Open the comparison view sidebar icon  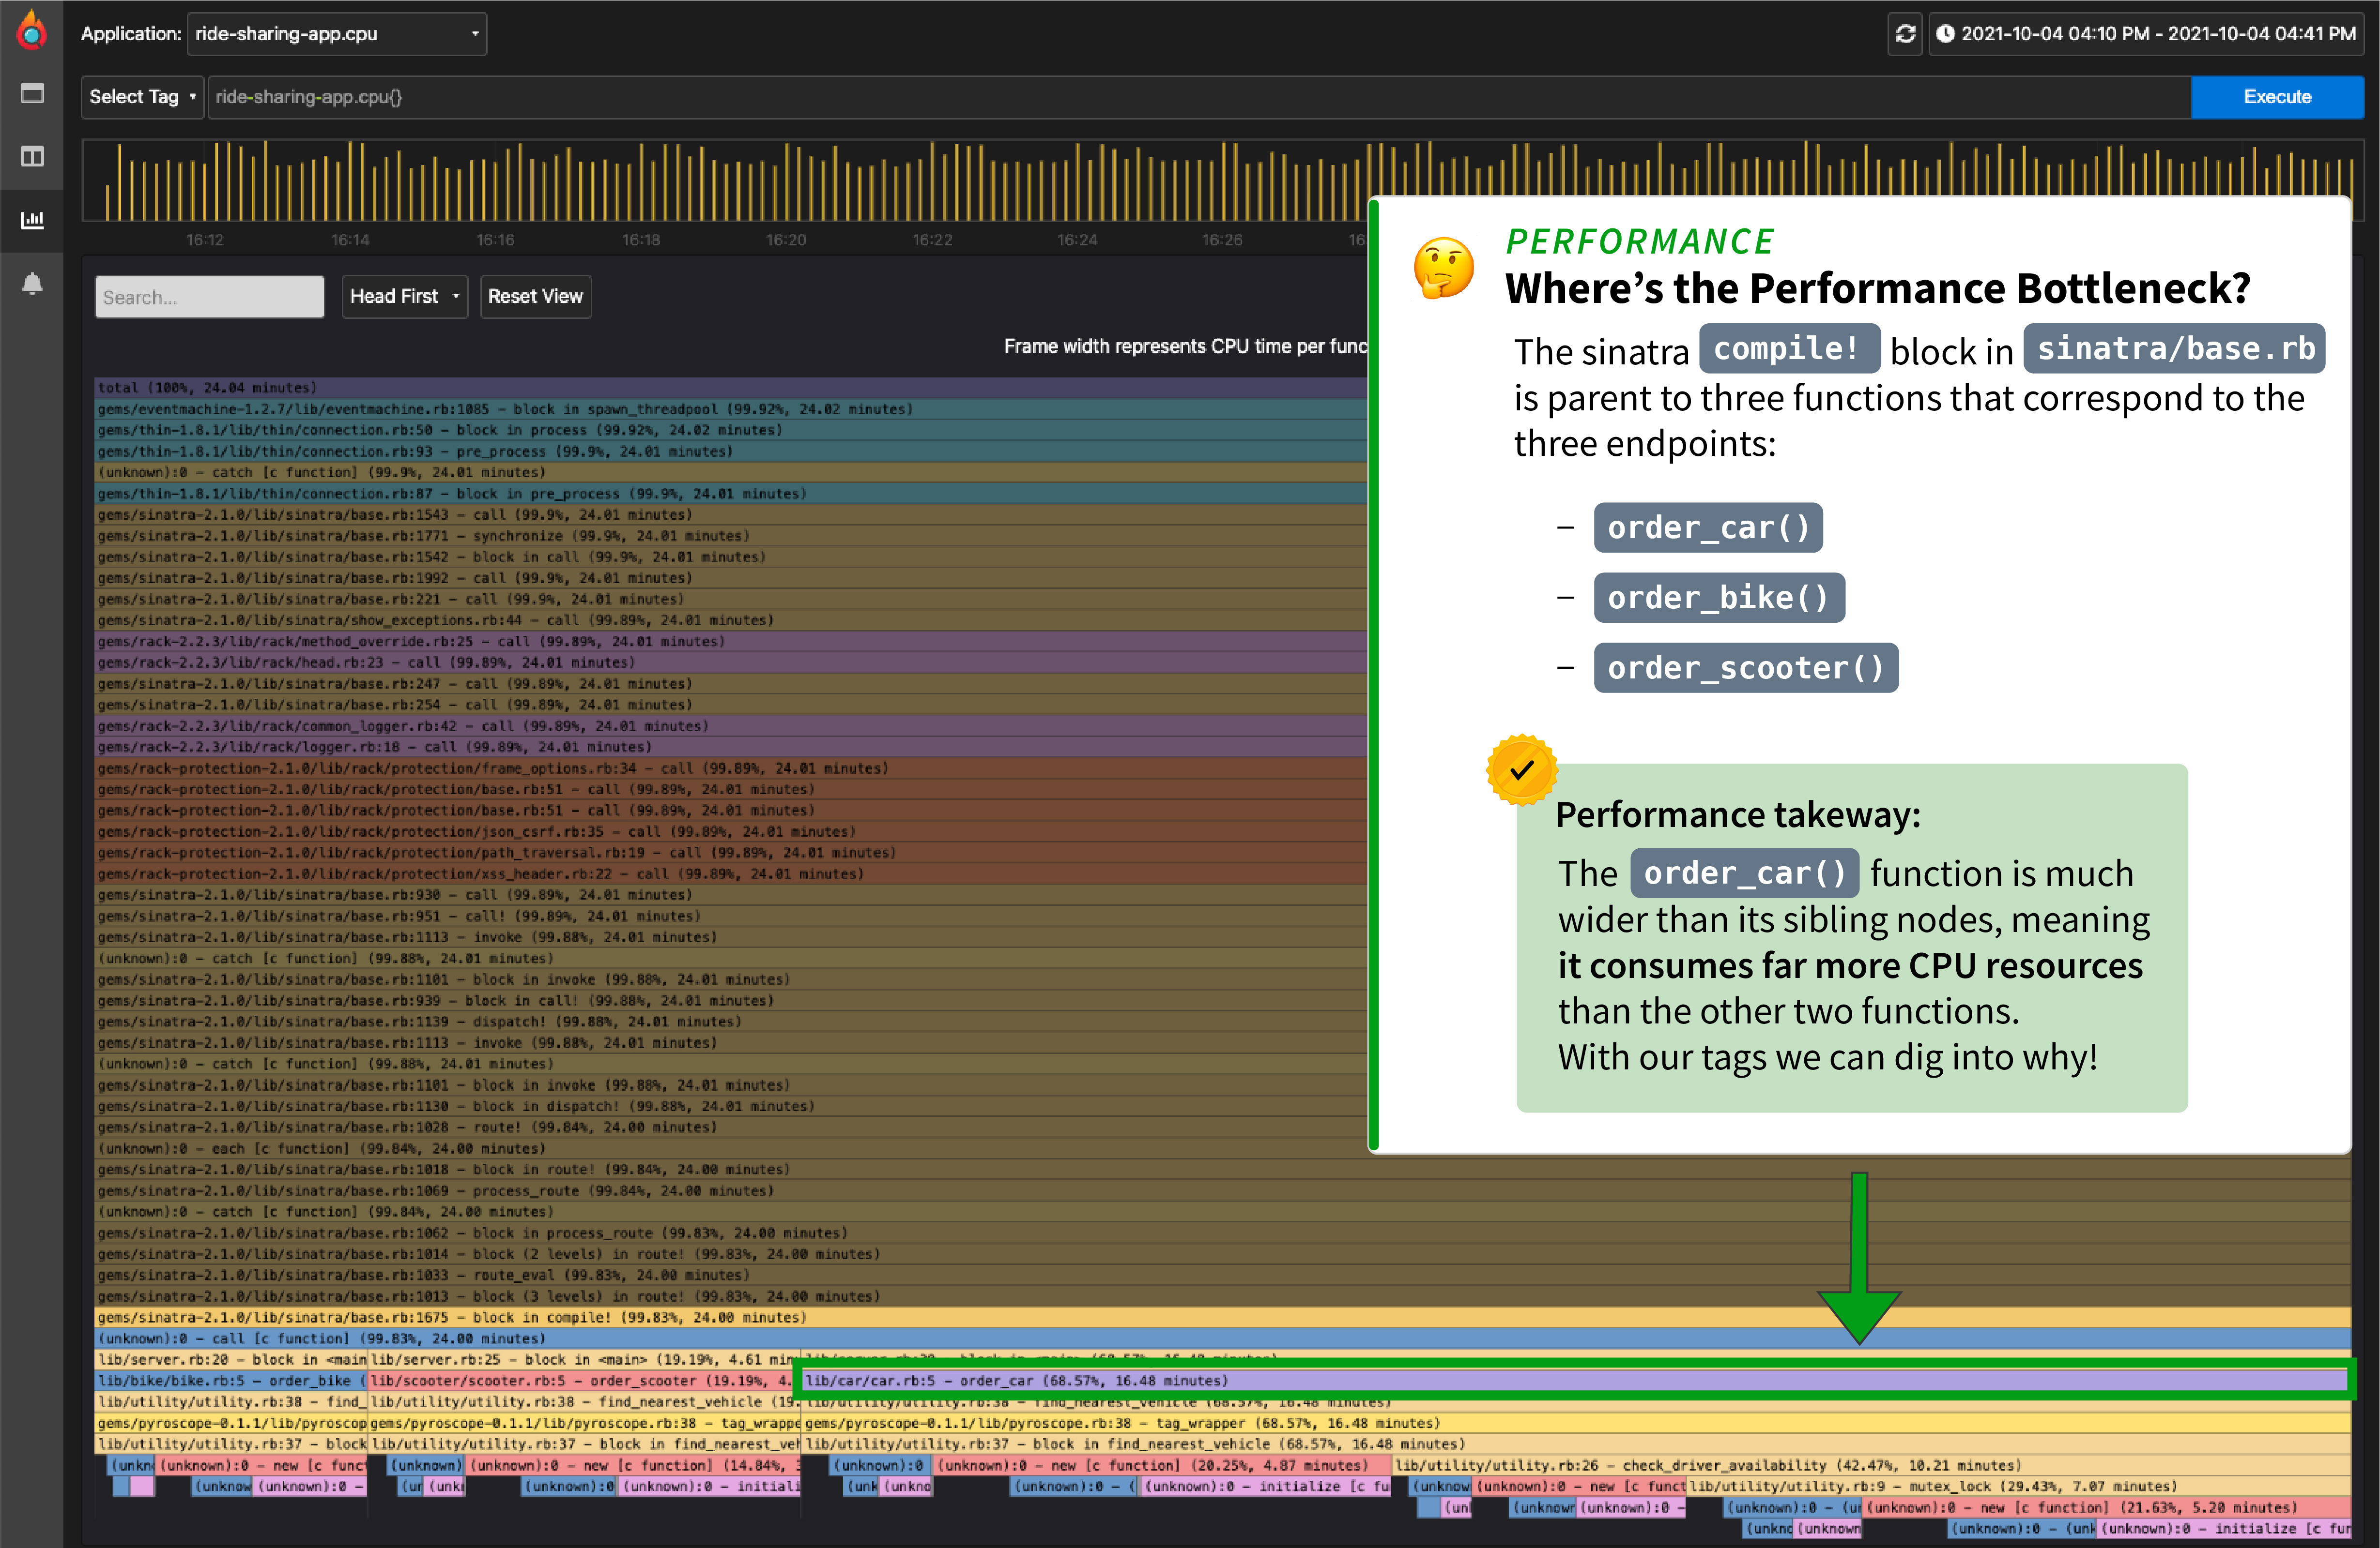pyautogui.click(x=32, y=157)
